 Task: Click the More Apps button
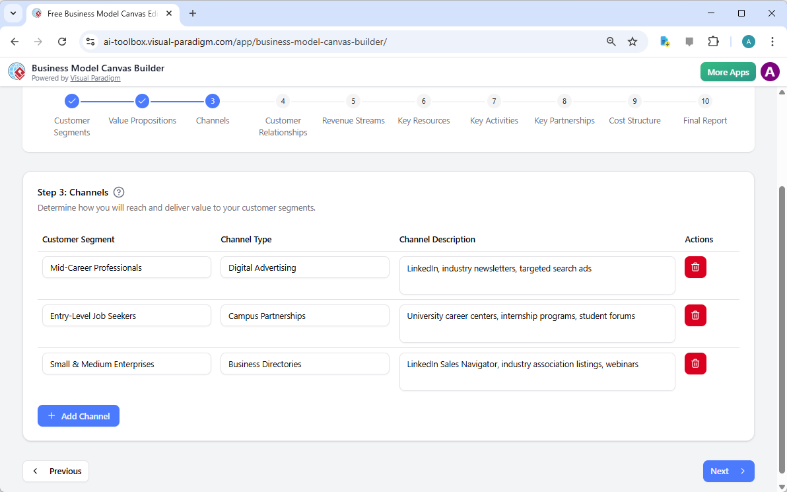[x=728, y=71]
